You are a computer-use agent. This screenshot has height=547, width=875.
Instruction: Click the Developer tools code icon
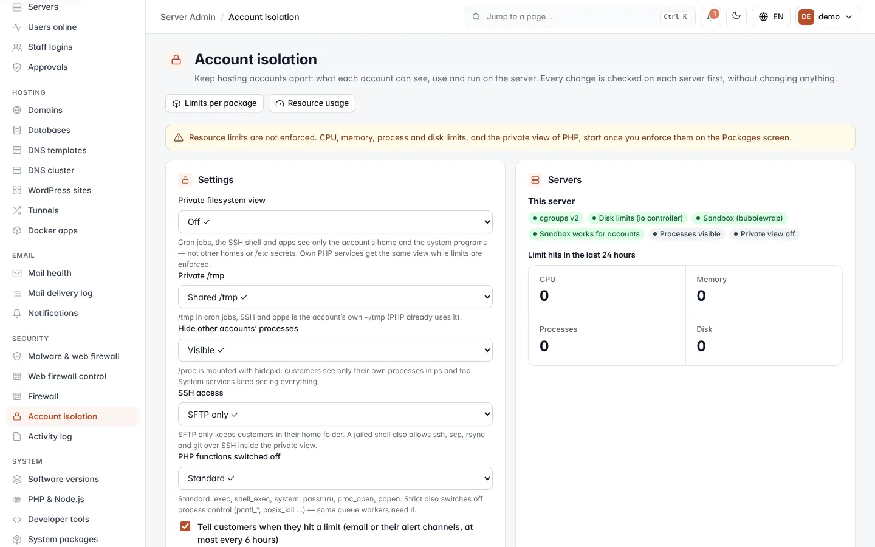coord(17,519)
